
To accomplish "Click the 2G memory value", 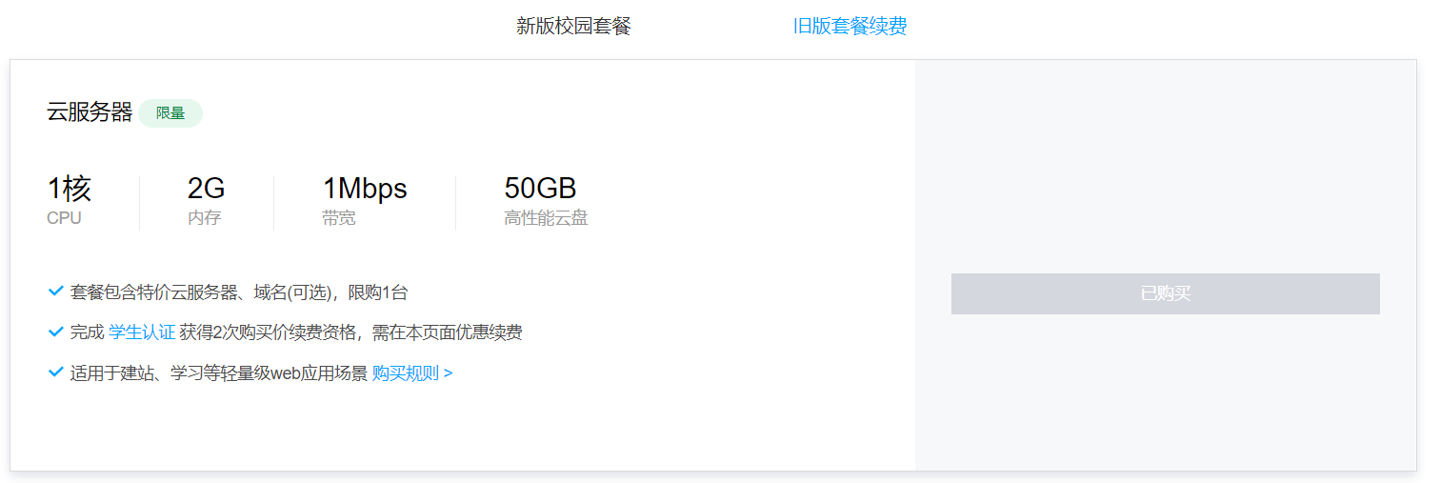I will (x=207, y=189).
